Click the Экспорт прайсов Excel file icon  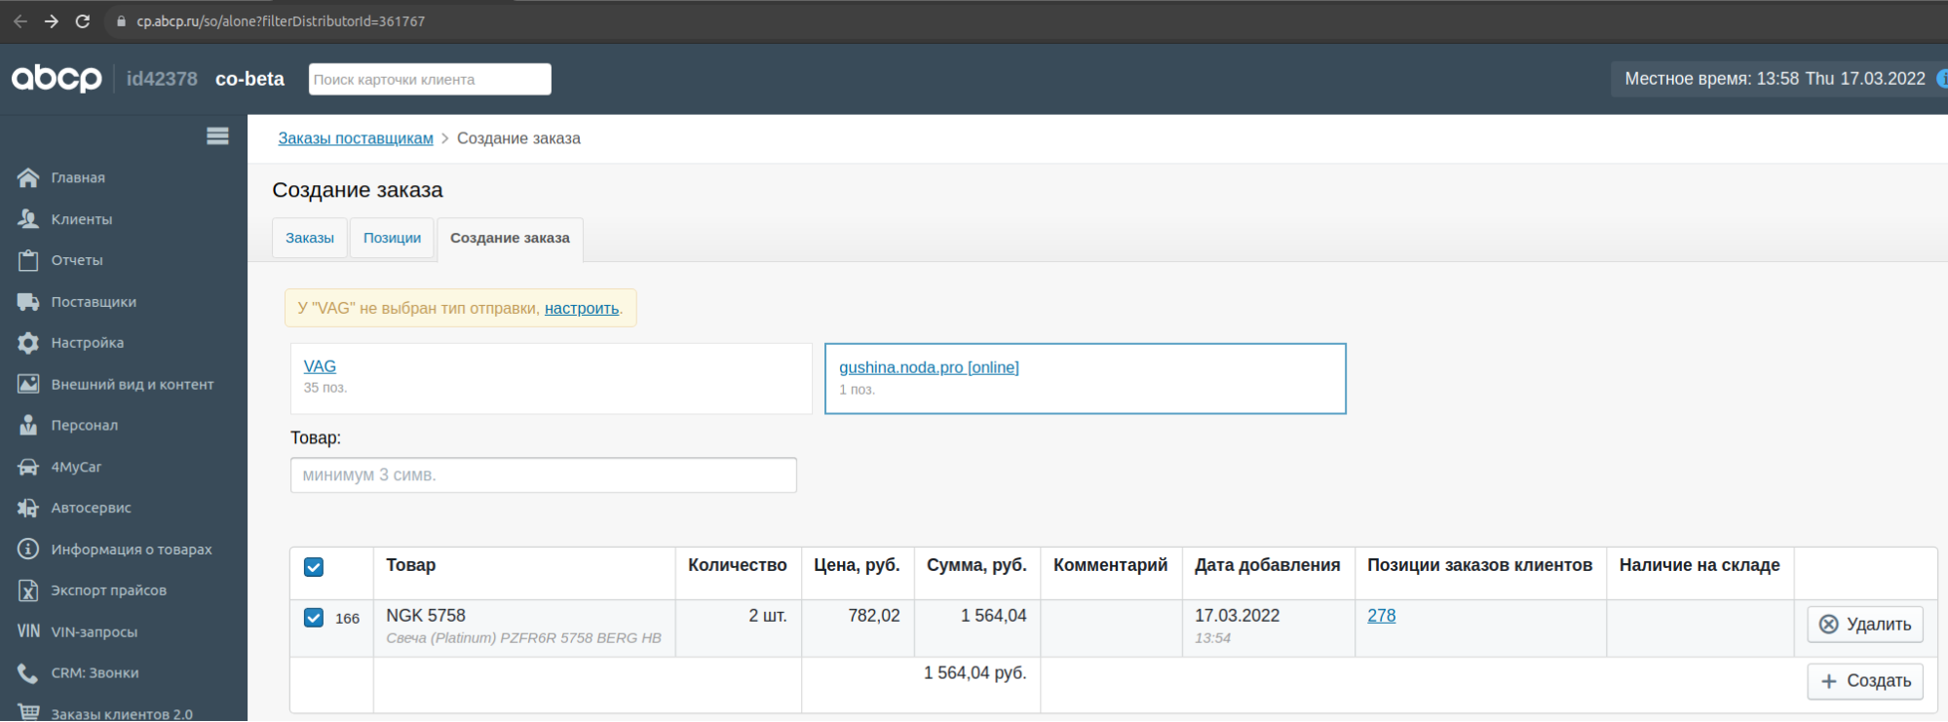(28, 590)
